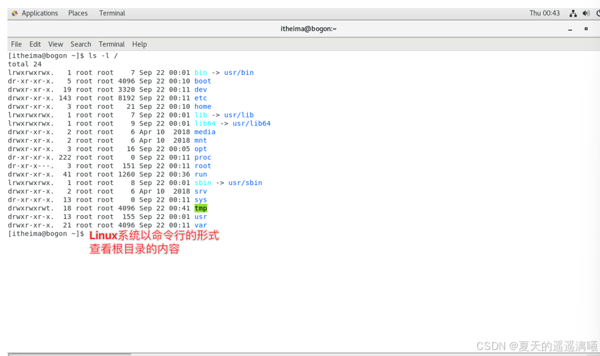Open the network status icon
600x356 pixels.
[x=573, y=13]
